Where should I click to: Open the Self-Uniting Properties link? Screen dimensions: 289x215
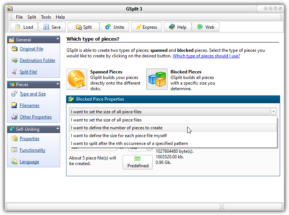point(29,139)
